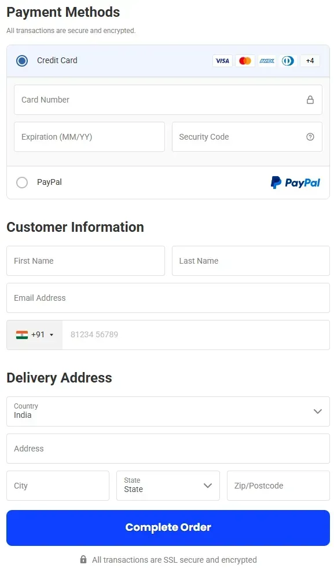Click the Delivery Address section header

(x=58, y=377)
